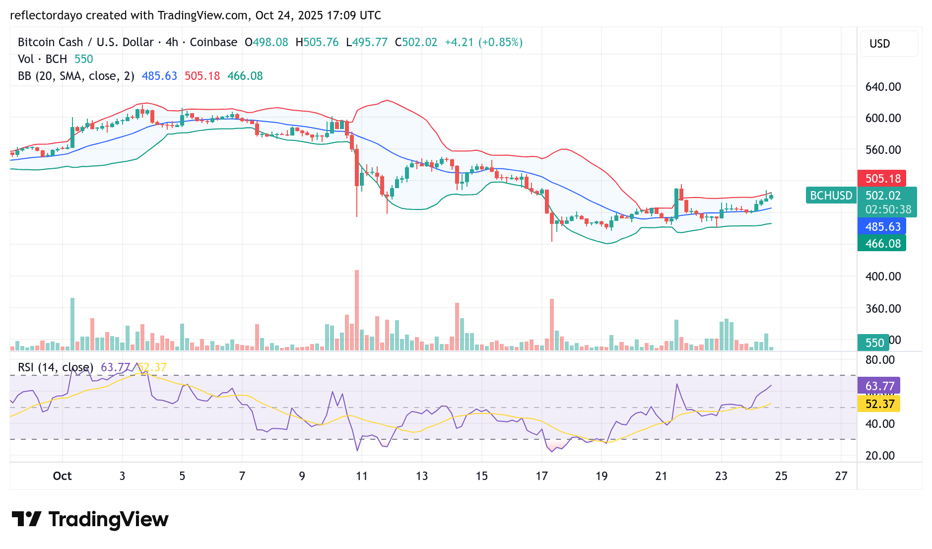Click the 17 date on time axis
This screenshot has width=932, height=549.
[541, 476]
